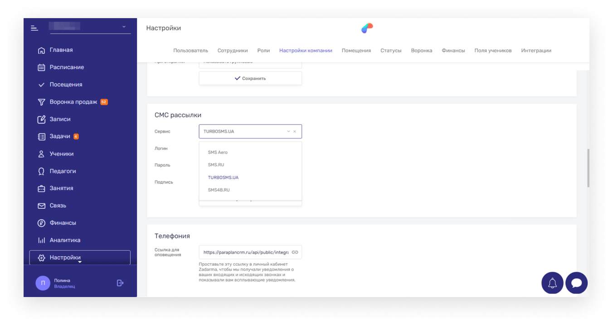
Task: Click the person icon next to Ученики
Action: click(x=41, y=154)
